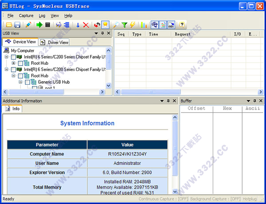The height and width of the screenshot is (204, 266).
Task: Show statistics with the bar chart icon
Action: point(144,25)
